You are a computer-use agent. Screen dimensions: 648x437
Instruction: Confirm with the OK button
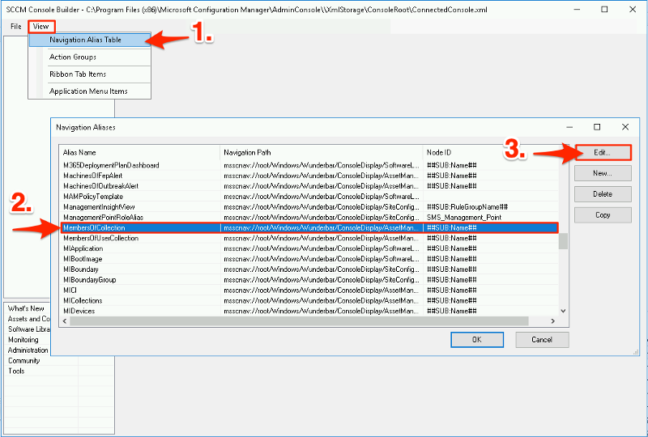[x=477, y=340]
